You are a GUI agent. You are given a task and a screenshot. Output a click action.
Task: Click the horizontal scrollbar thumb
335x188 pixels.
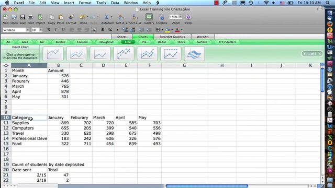[x=207, y=186]
